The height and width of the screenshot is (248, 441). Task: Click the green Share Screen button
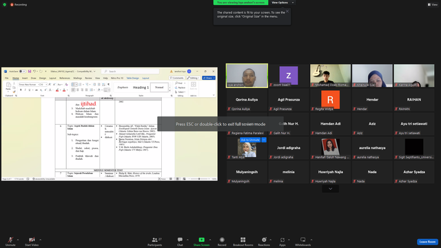[x=201, y=241]
